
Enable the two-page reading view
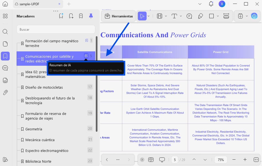tap(151, 160)
